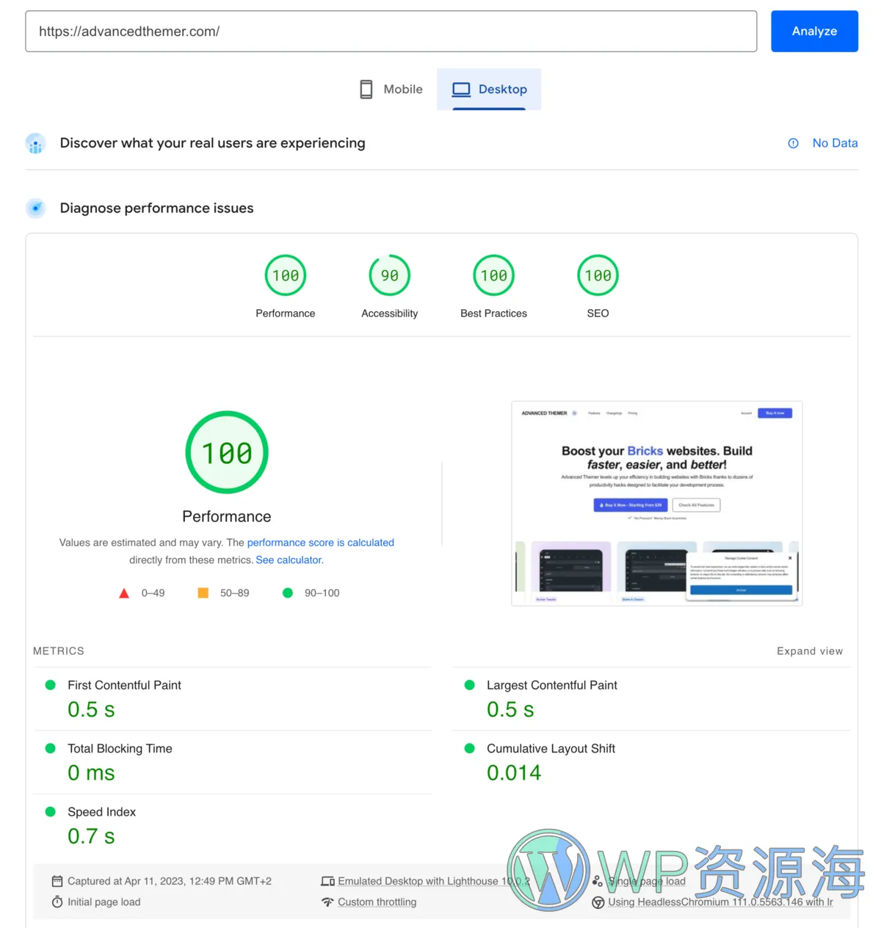Click the green circle 90–100 legend icon
Viewport: 881px width, 928px height.
coord(288,592)
